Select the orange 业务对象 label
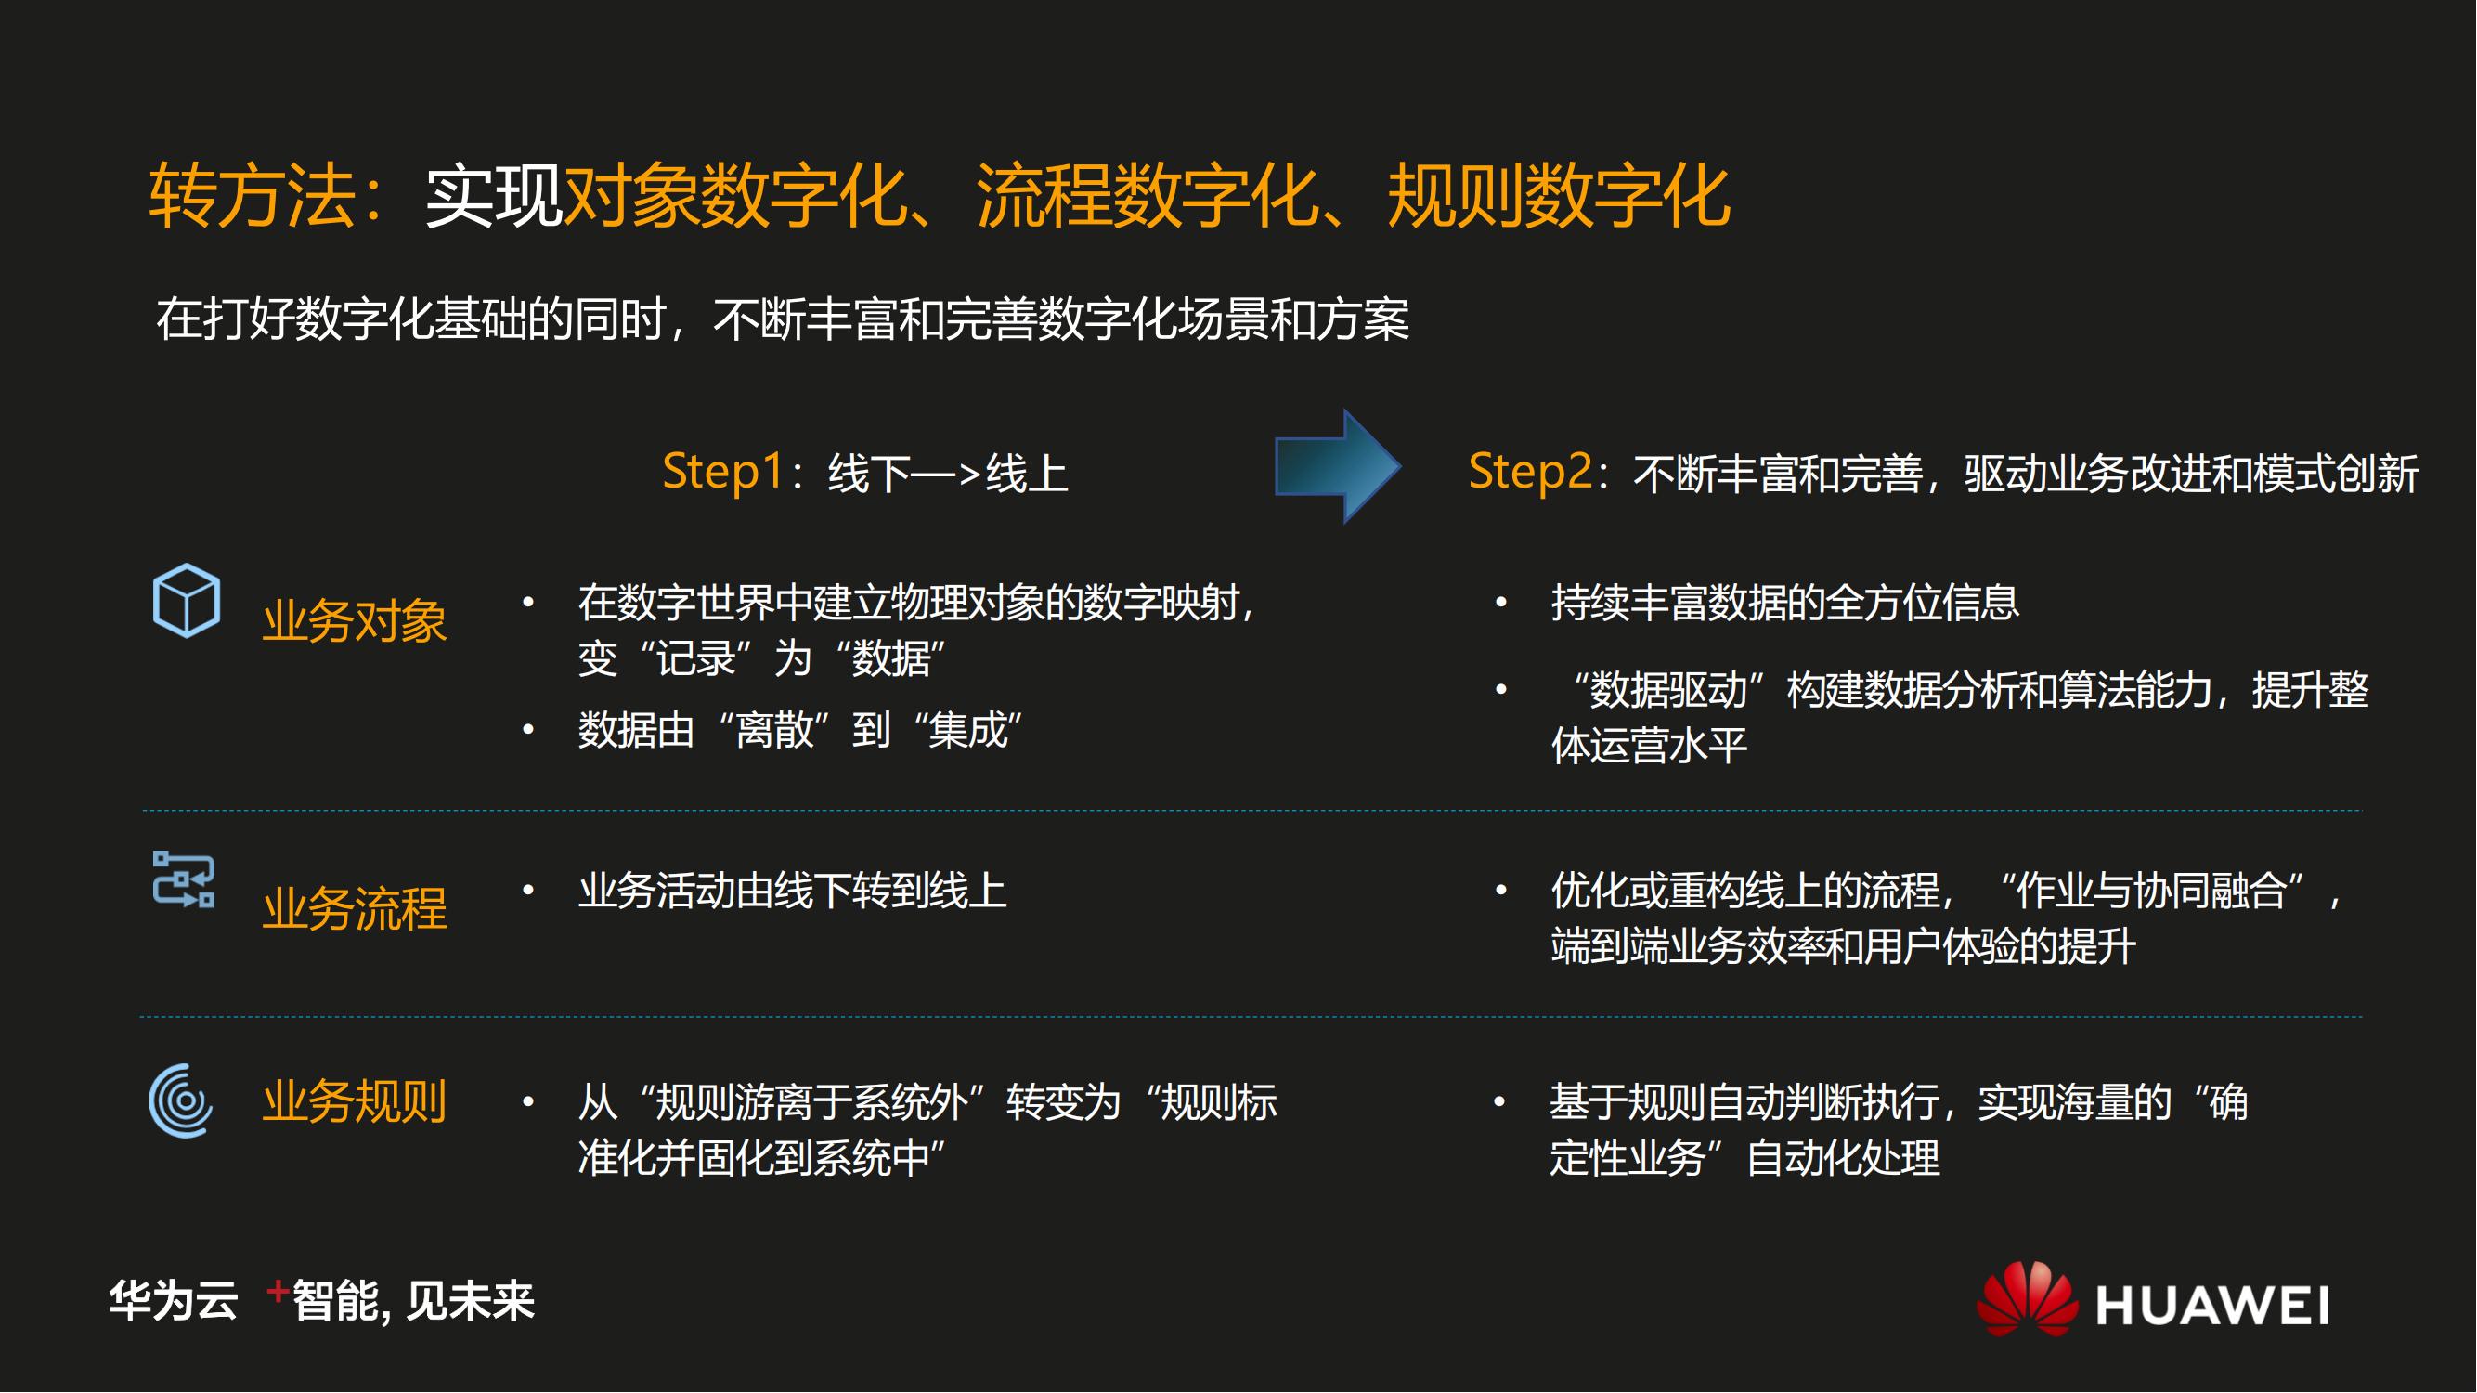Viewport: 2477px width, 1393px height. (x=355, y=620)
